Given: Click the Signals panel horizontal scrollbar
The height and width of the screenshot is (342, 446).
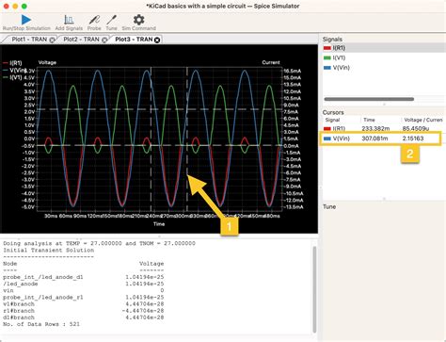Looking at the screenshot, I should (369, 99).
